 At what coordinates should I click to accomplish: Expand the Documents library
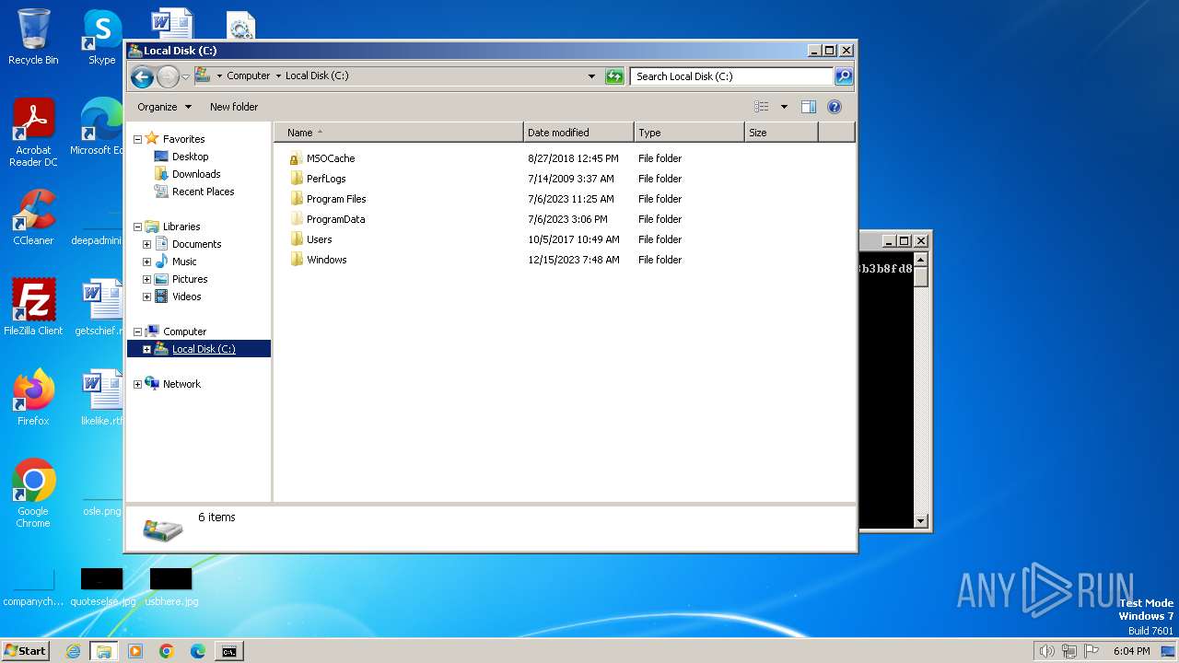pos(146,245)
